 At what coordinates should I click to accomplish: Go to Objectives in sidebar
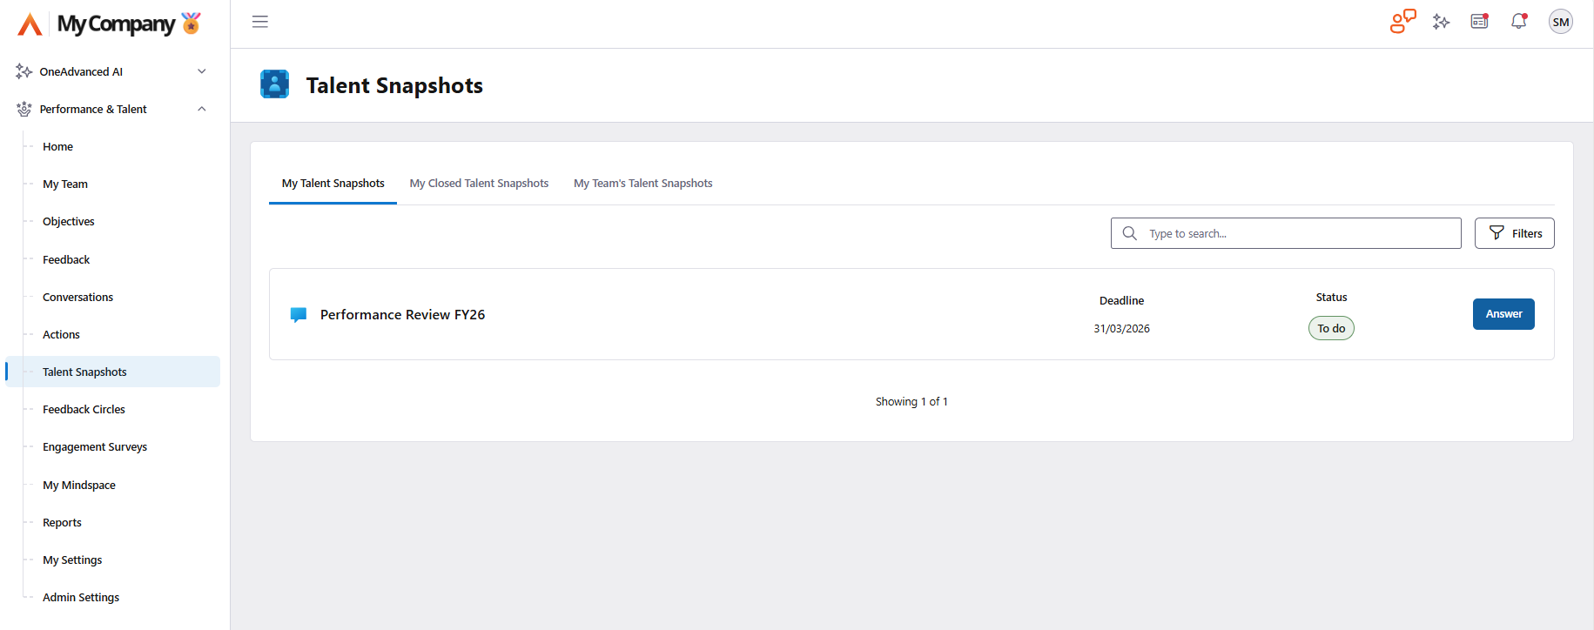tap(69, 222)
